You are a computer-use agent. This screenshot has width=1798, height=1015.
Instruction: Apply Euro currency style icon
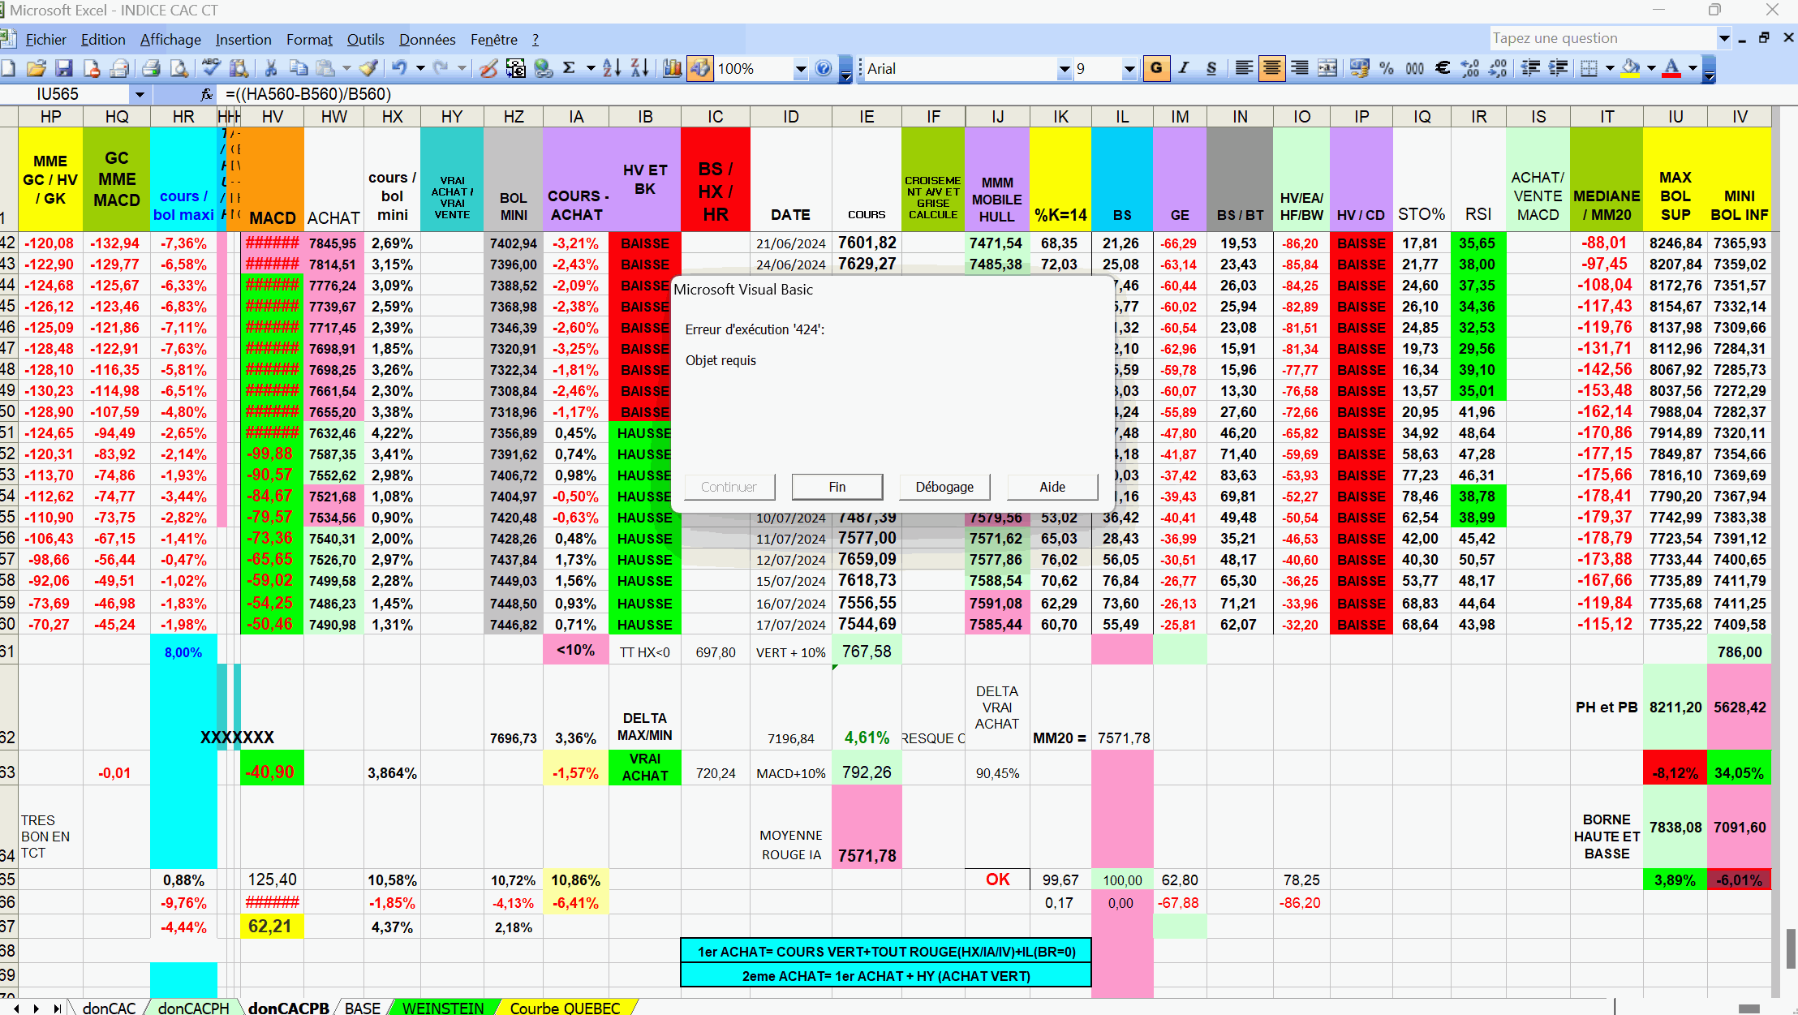1442,69
